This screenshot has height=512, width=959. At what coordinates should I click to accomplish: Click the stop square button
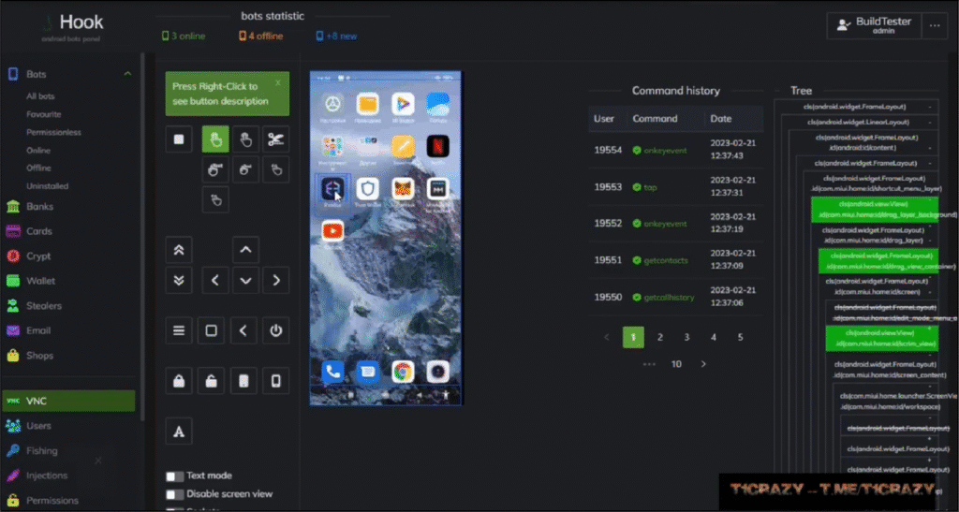[179, 139]
